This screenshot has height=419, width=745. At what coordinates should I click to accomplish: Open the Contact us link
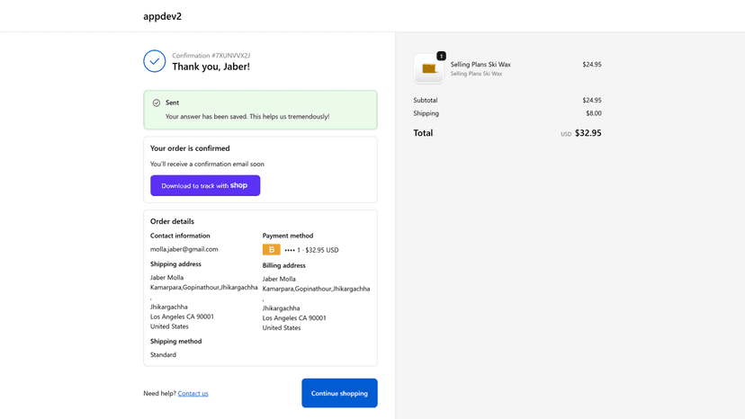point(193,393)
